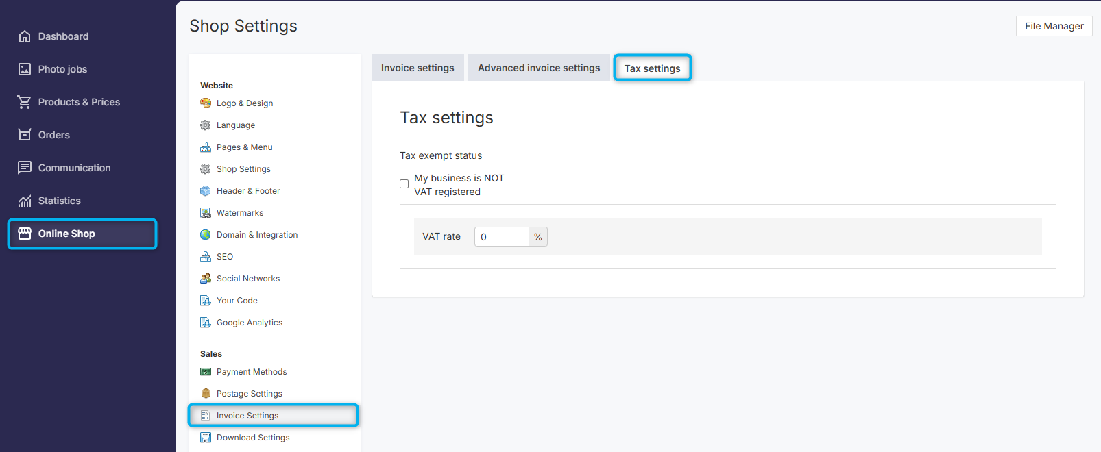
Task: Click the Postage Settings box icon
Action: click(x=206, y=394)
